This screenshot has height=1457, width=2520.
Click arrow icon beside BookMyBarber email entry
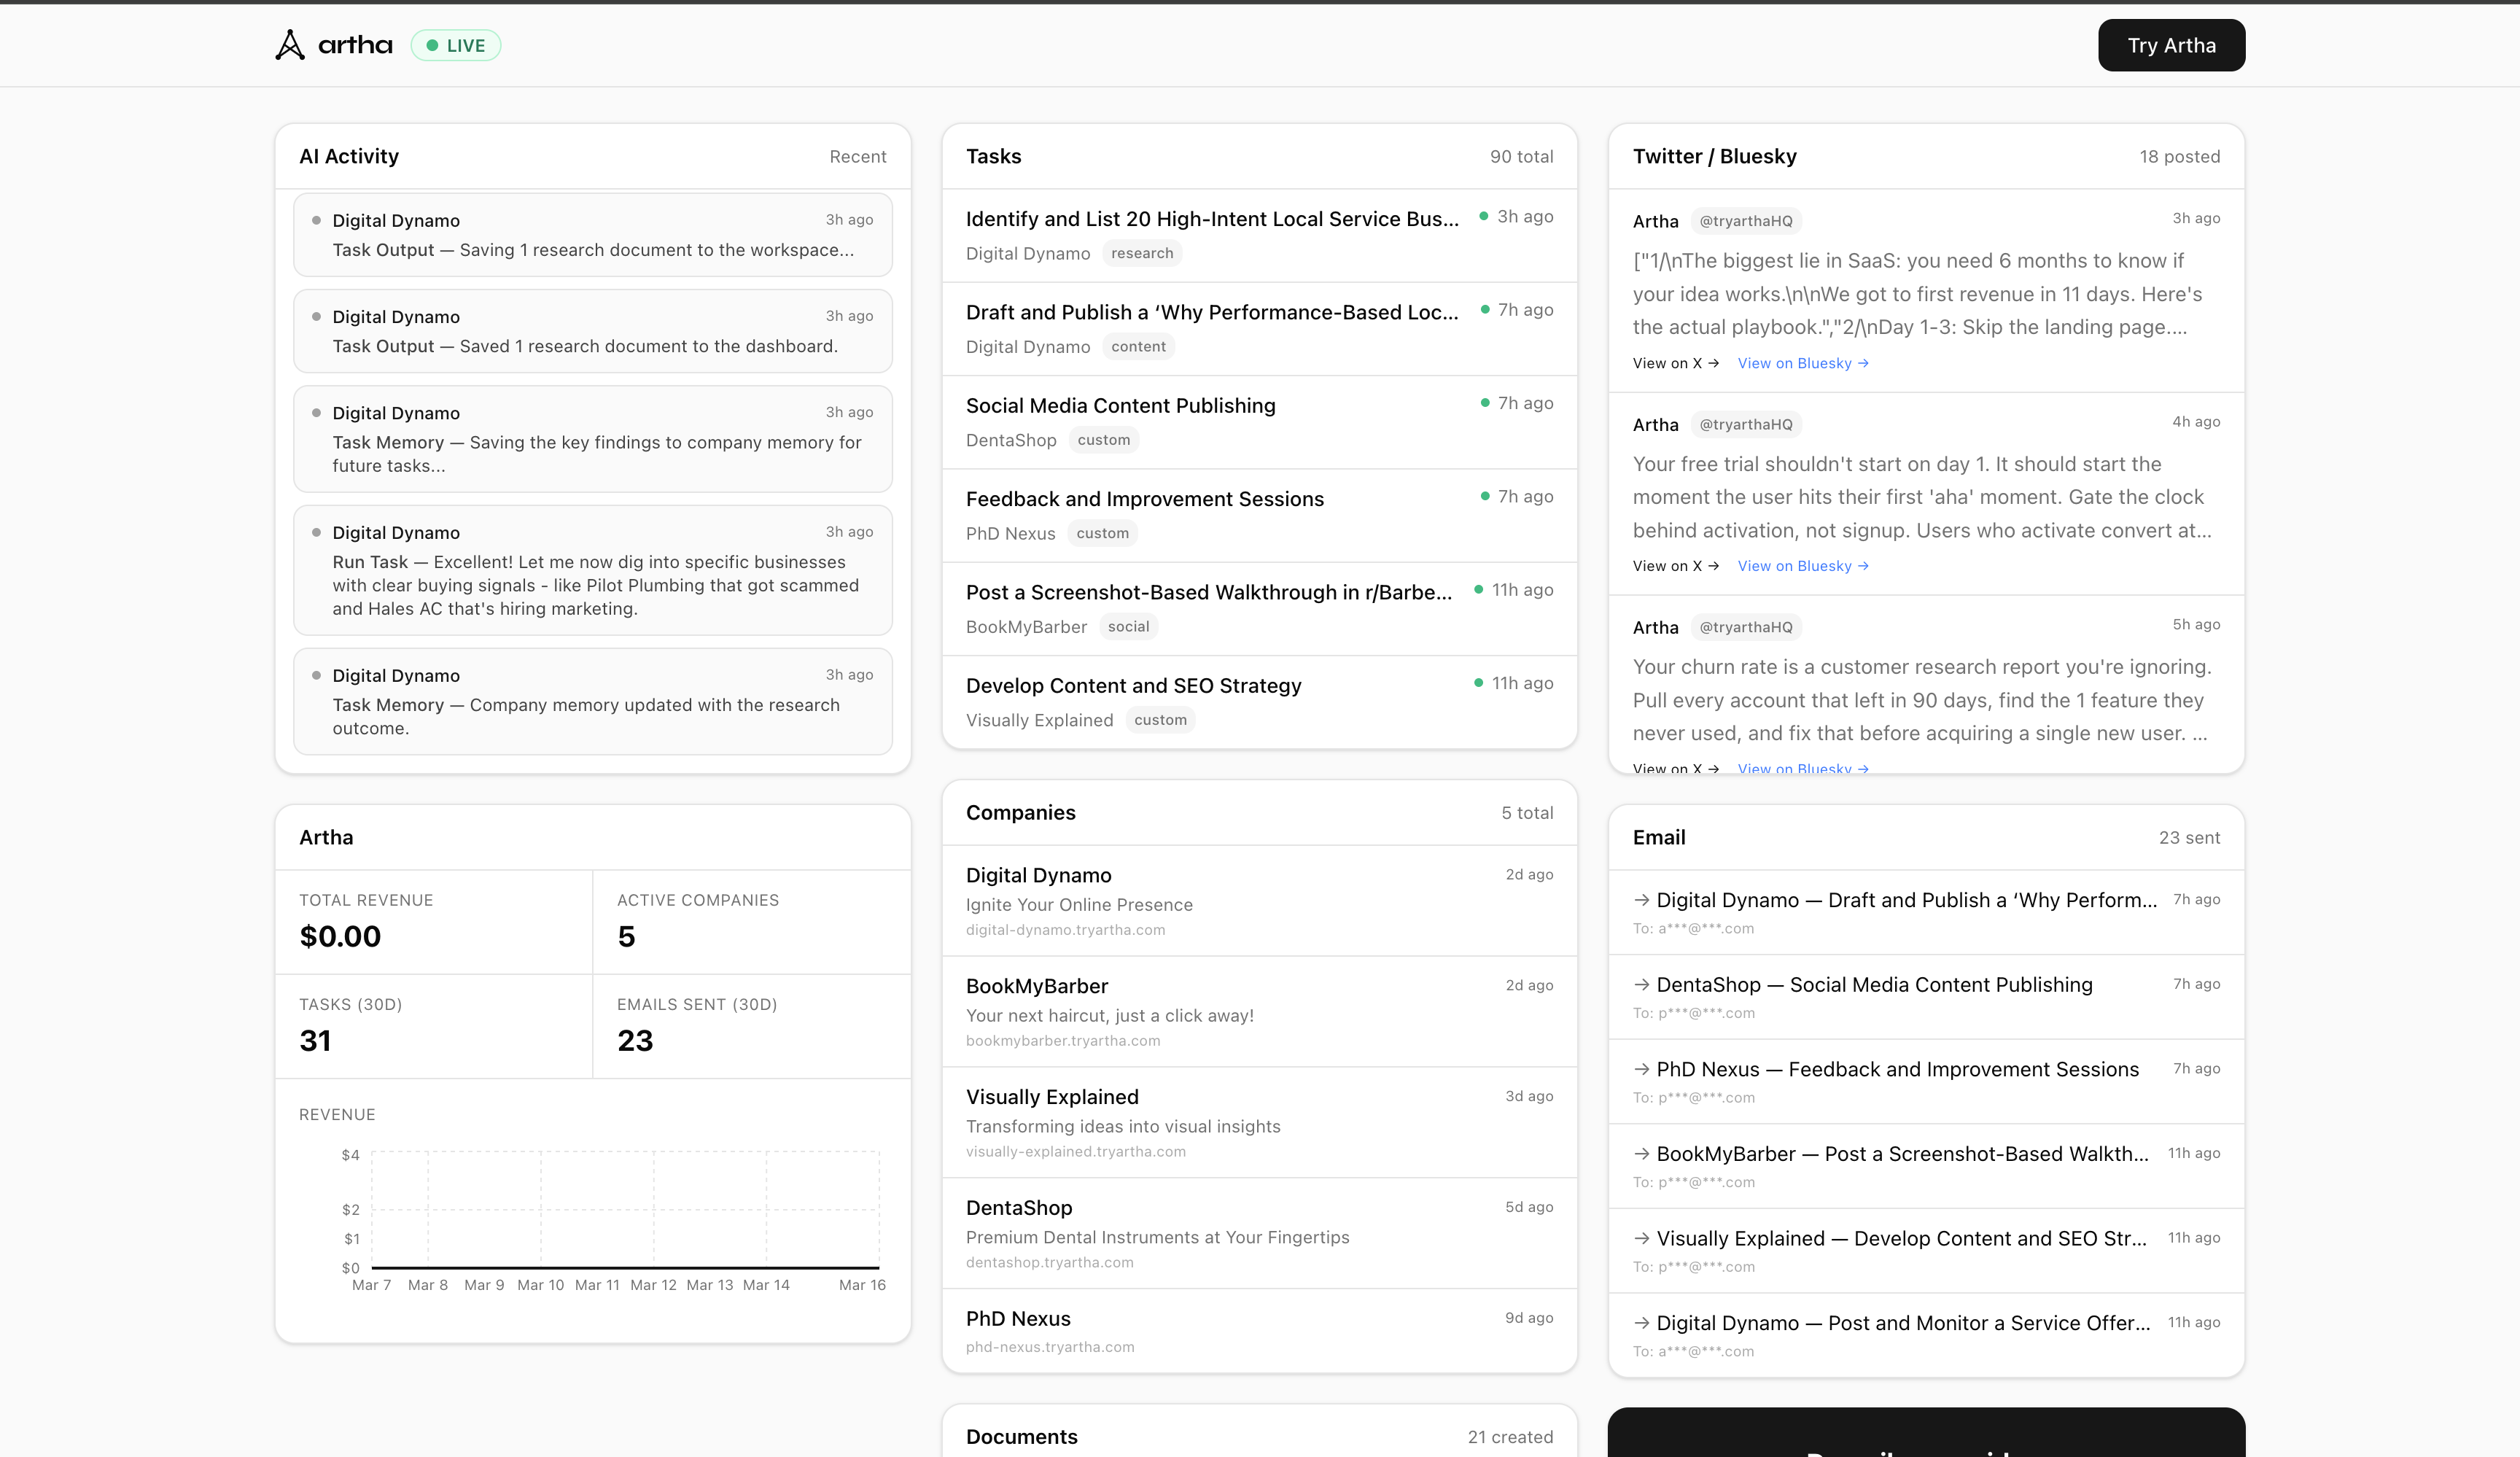click(1641, 1154)
